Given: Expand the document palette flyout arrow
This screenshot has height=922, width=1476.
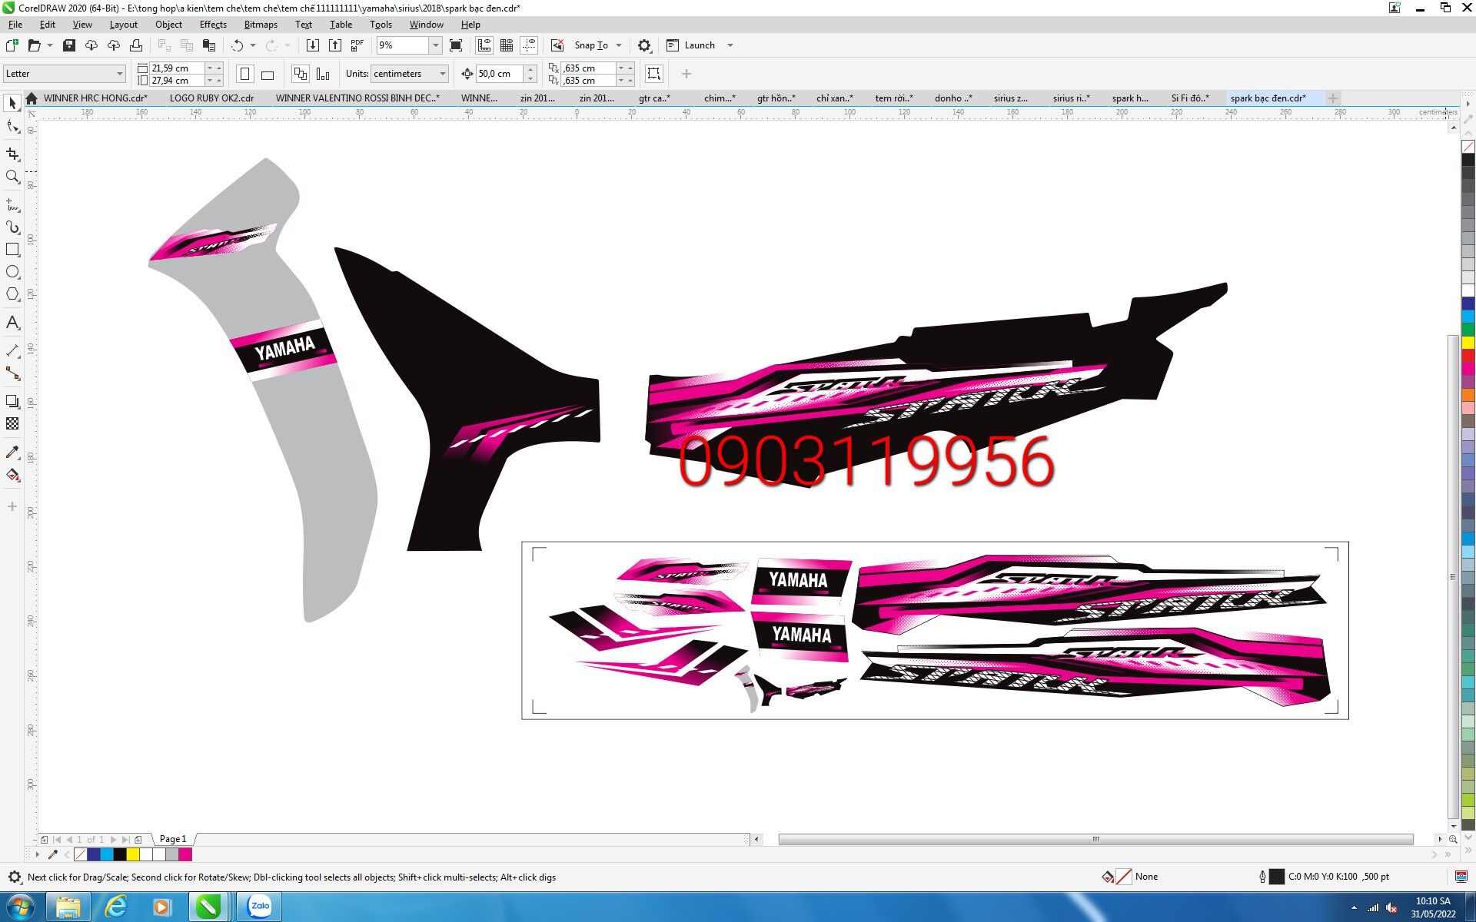Looking at the screenshot, I should tap(37, 854).
